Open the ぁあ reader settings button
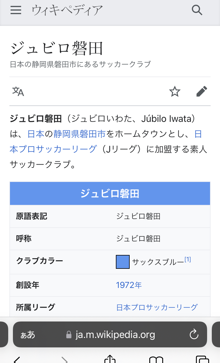220x363 pixels. pyautogui.click(x=28, y=335)
